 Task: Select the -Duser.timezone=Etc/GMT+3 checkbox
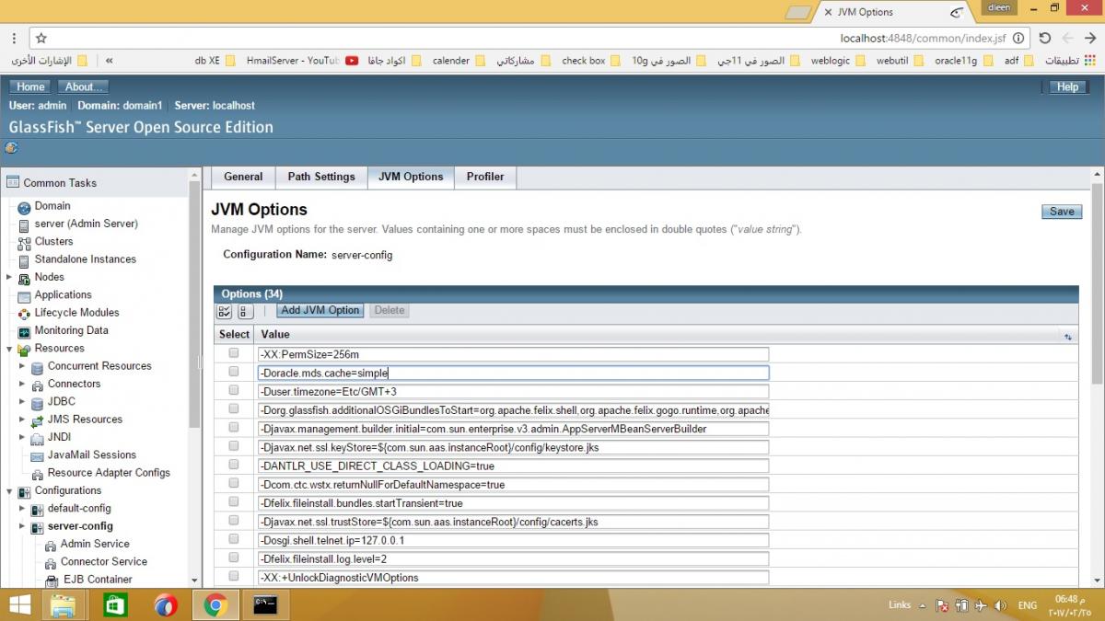click(234, 391)
